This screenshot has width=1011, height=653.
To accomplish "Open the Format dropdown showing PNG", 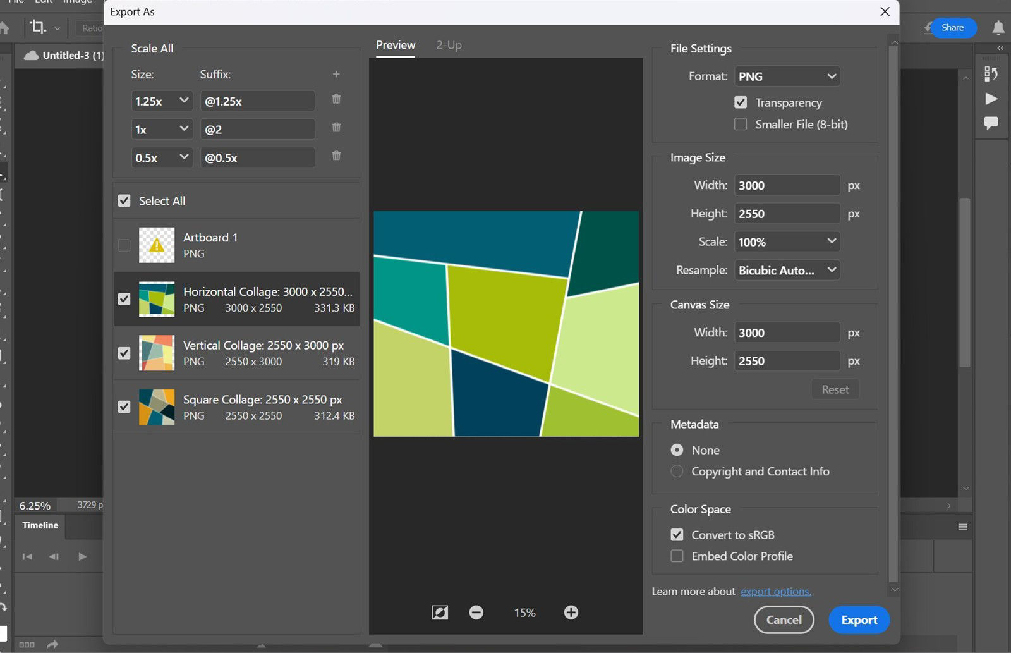I will (787, 76).
